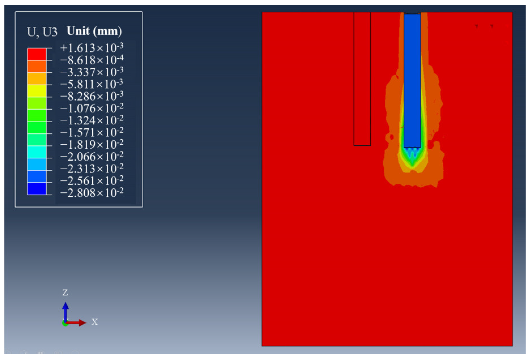Screen dimensions: 529x358
Task: Click the red legend color band
Action: click(x=37, y=54)
